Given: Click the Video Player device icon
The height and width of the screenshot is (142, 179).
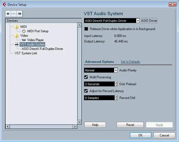Looking at the screenshot, I should 24,40.
